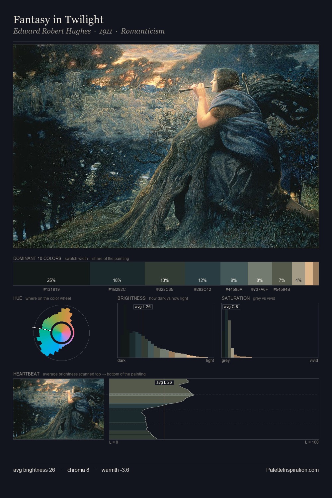The height and width of the screenshot is (498, 332).
Task: Open the PaletteInspiration.com link
Action: coord(292,470)
